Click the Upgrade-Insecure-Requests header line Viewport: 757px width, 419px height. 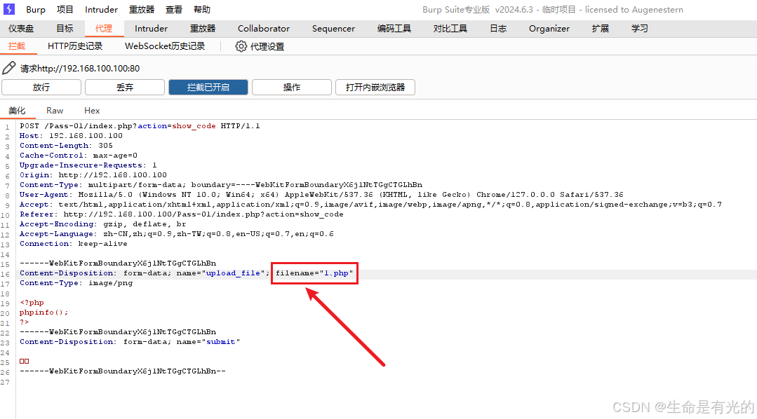[88, 165]
